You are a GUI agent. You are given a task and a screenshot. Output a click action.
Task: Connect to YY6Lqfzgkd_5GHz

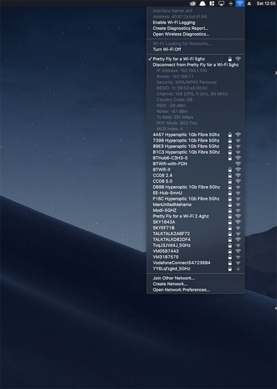196,269
